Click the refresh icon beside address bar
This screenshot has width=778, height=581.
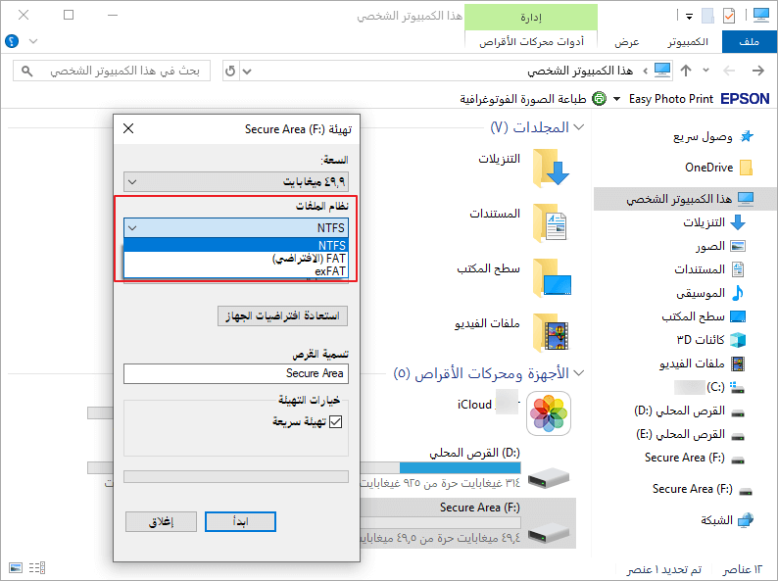click(x=230, y=71)
